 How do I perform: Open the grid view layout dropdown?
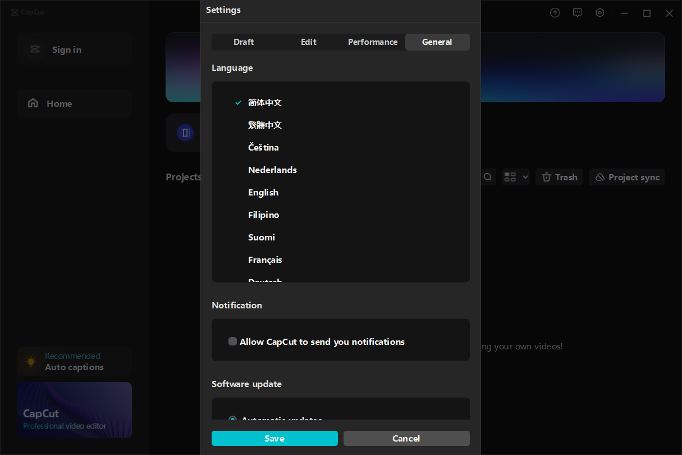516,177
